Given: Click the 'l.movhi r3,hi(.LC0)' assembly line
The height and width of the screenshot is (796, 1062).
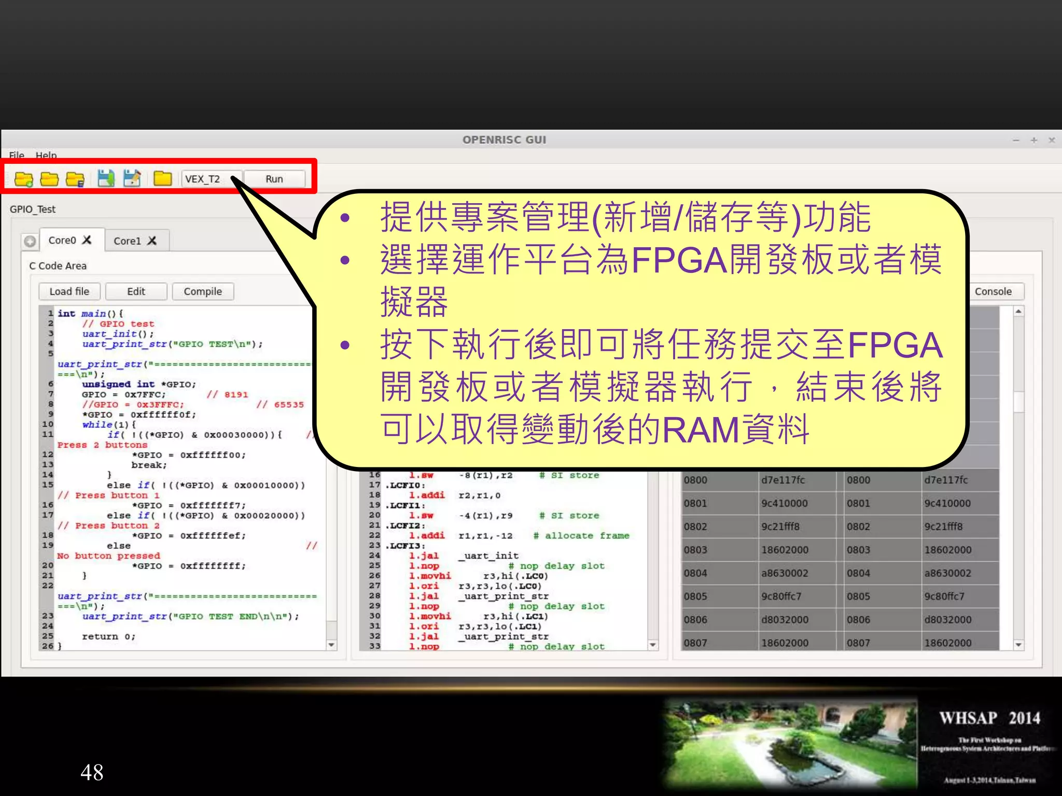Looking at the screenshot, I should tap(478, 576).
